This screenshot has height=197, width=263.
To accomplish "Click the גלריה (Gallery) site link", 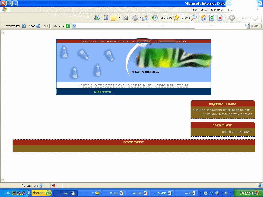I will pos(99,85).
